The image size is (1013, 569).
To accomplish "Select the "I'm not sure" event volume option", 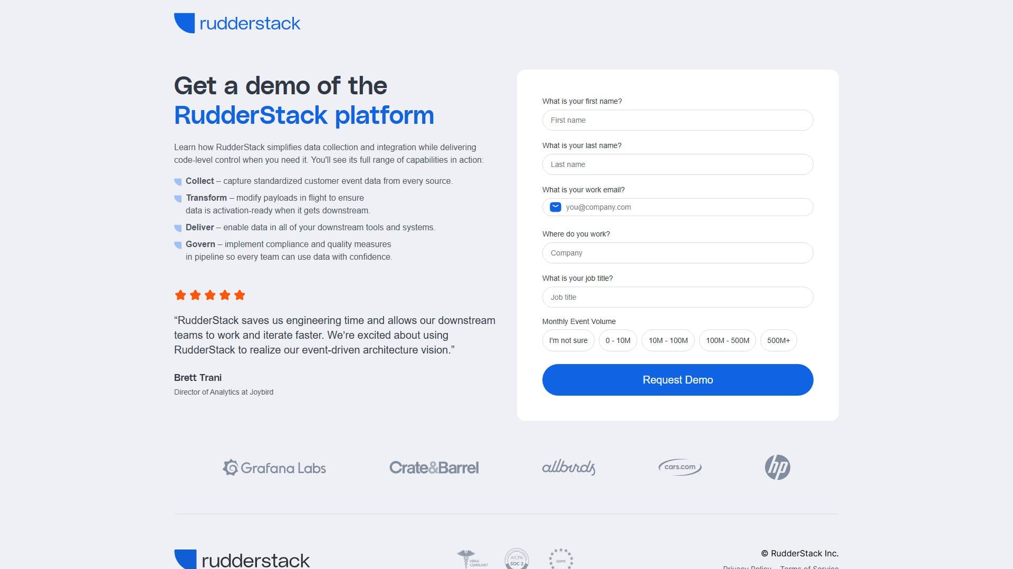I will point(568,340).
